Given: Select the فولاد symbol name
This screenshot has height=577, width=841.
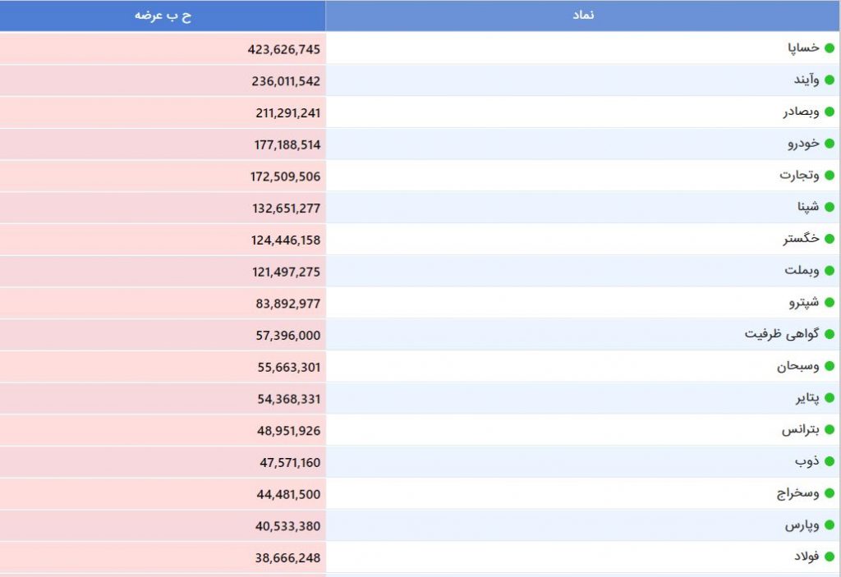Looking at the screenshot, I should coord(807,557).
